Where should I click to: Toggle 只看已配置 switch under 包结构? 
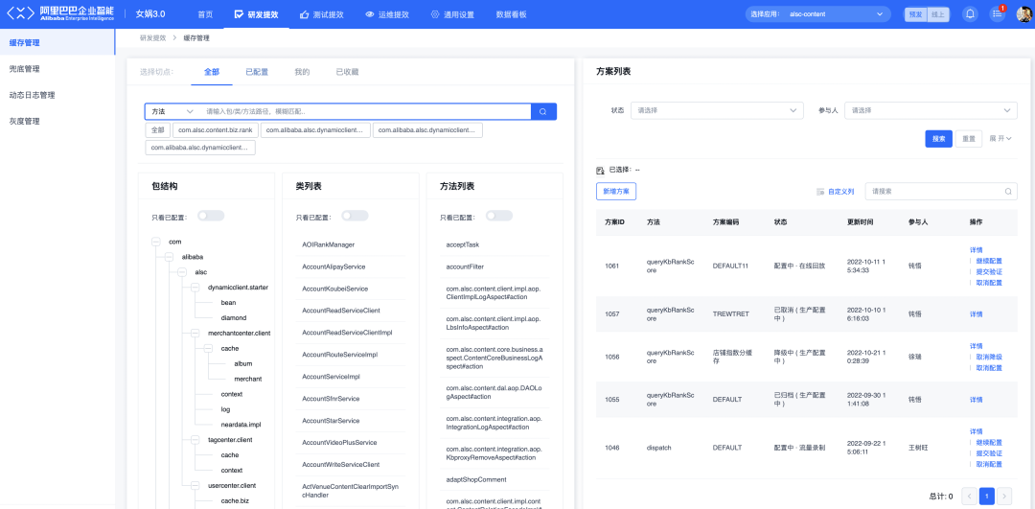click(x=211, y=216)
